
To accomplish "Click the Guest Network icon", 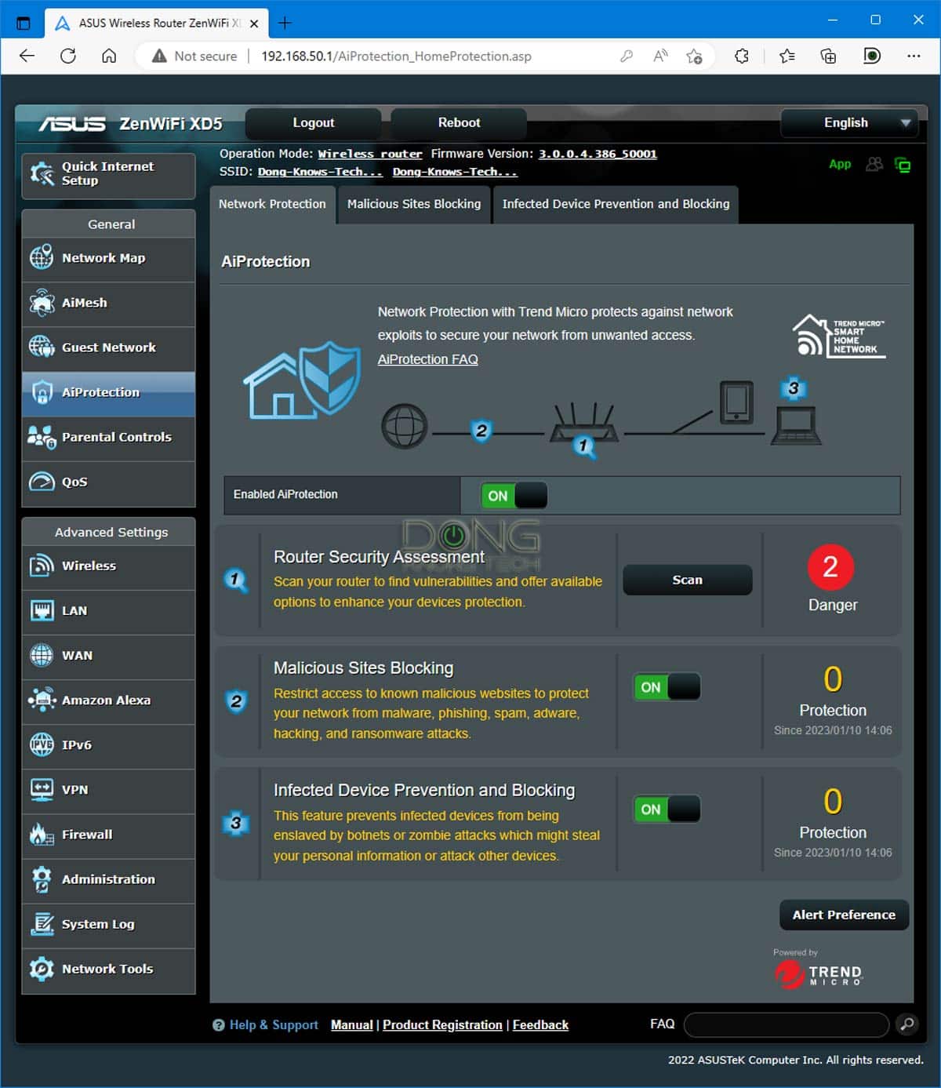I will [x=42, y=347].
